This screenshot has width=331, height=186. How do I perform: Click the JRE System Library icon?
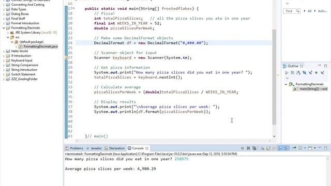pos(12,33)
